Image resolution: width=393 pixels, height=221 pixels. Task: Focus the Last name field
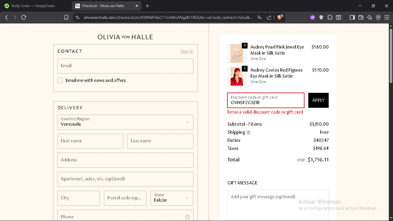[160, 141]
